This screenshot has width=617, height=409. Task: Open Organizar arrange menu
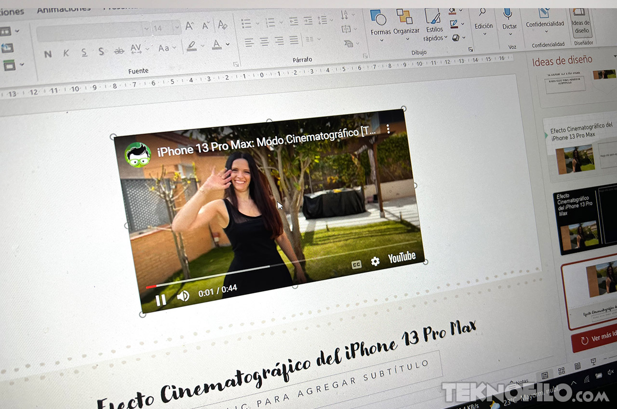pos(406,24)
